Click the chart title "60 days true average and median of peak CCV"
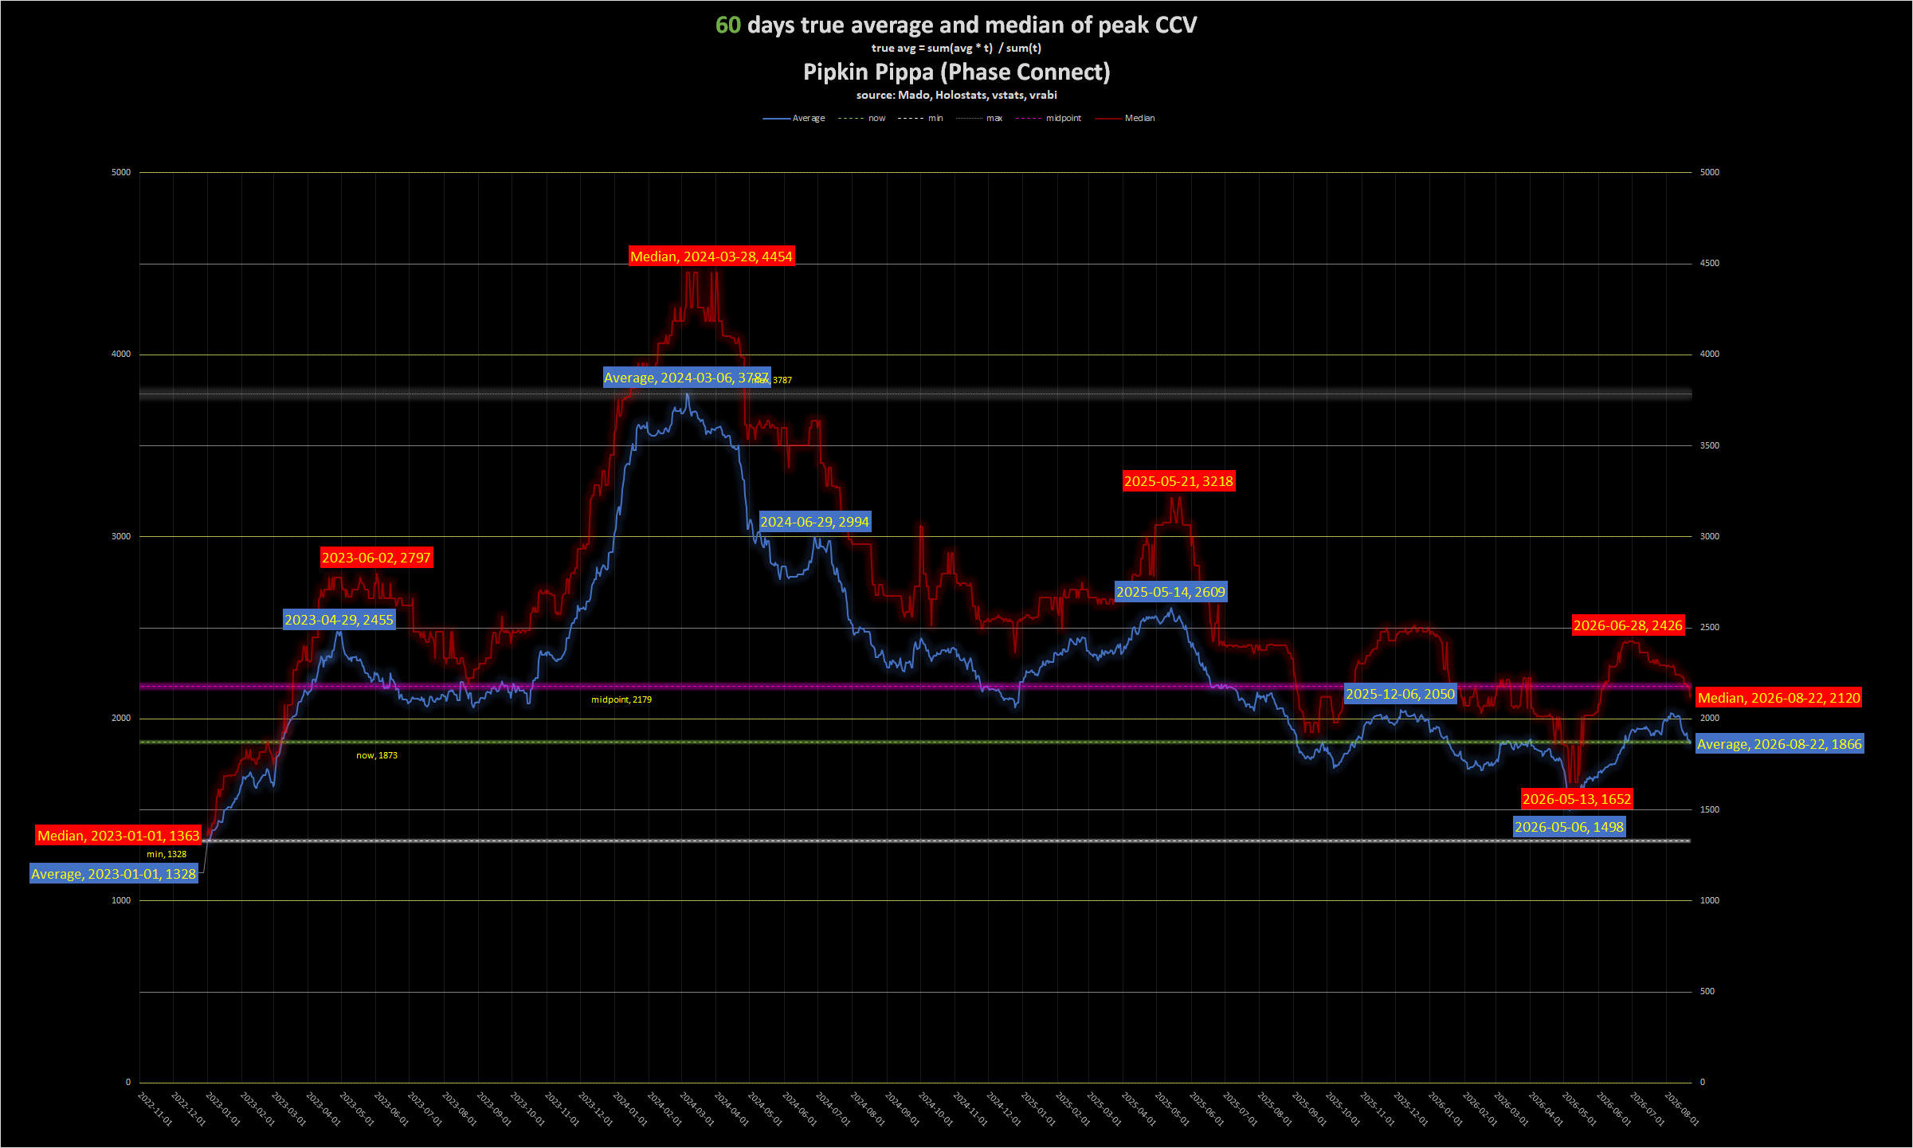 click(956, 25)
